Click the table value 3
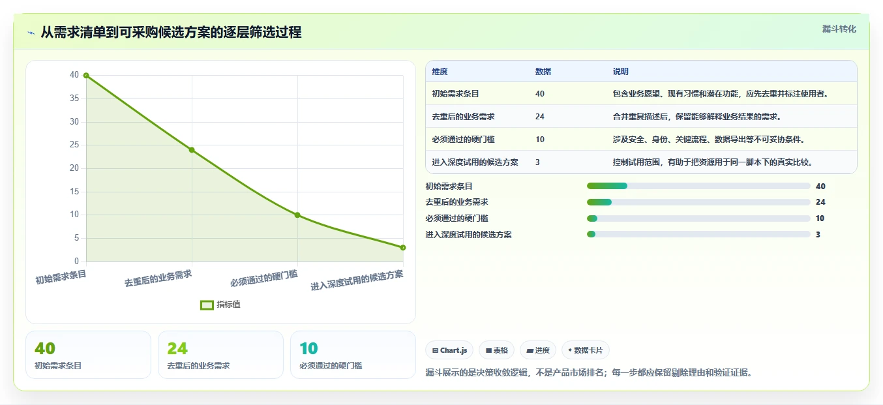 pos(537,162)
